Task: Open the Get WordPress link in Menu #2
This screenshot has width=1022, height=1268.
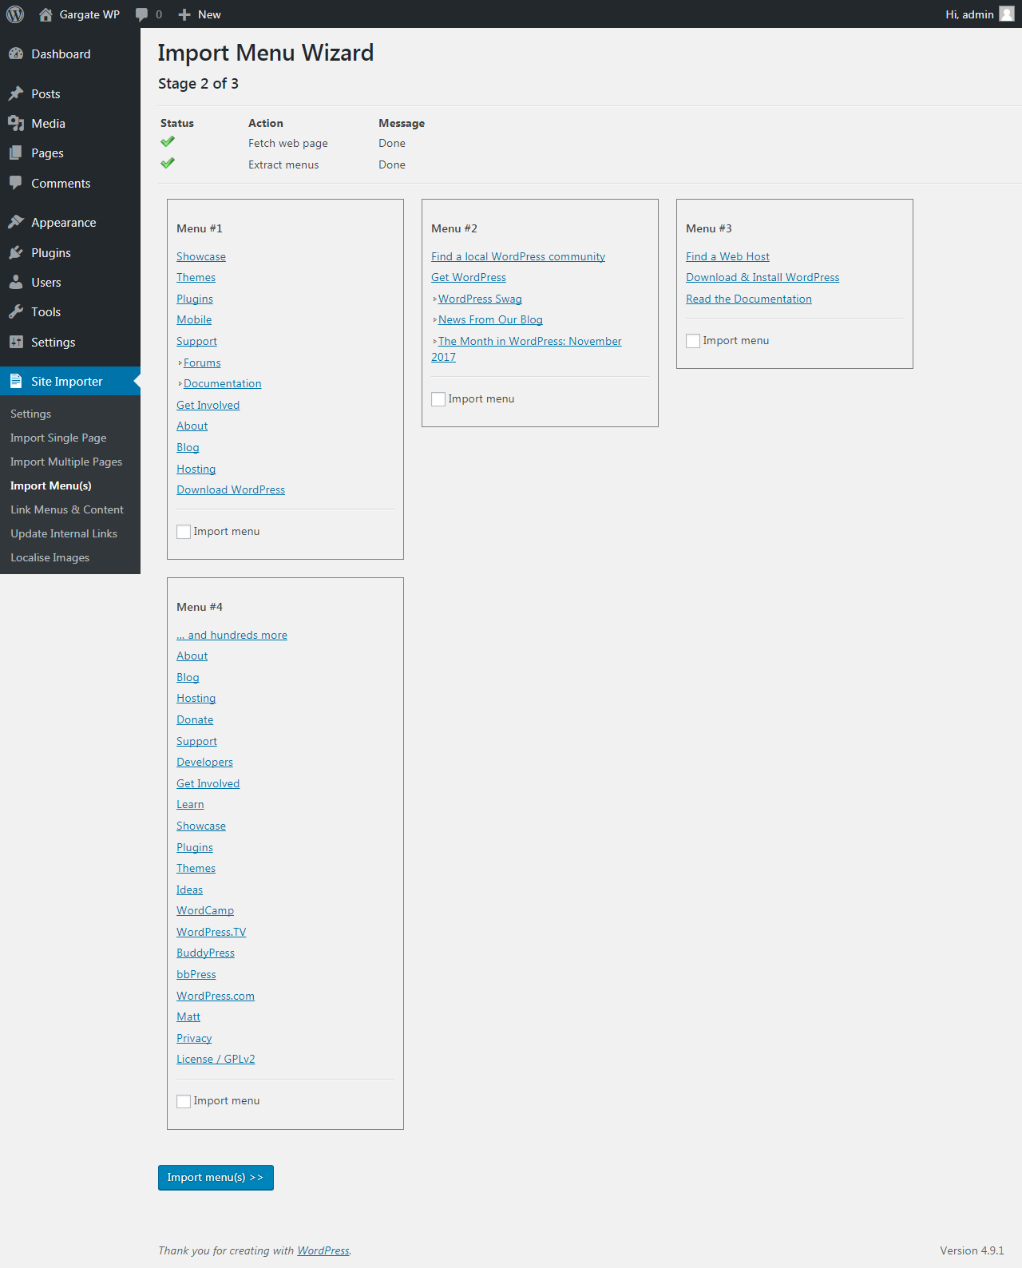Action: (x=469, y=277)
